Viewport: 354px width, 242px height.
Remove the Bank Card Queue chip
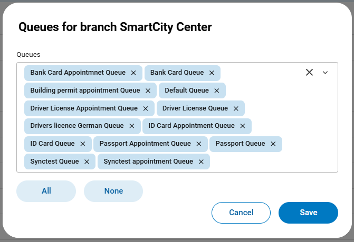[x=212, y=73]
